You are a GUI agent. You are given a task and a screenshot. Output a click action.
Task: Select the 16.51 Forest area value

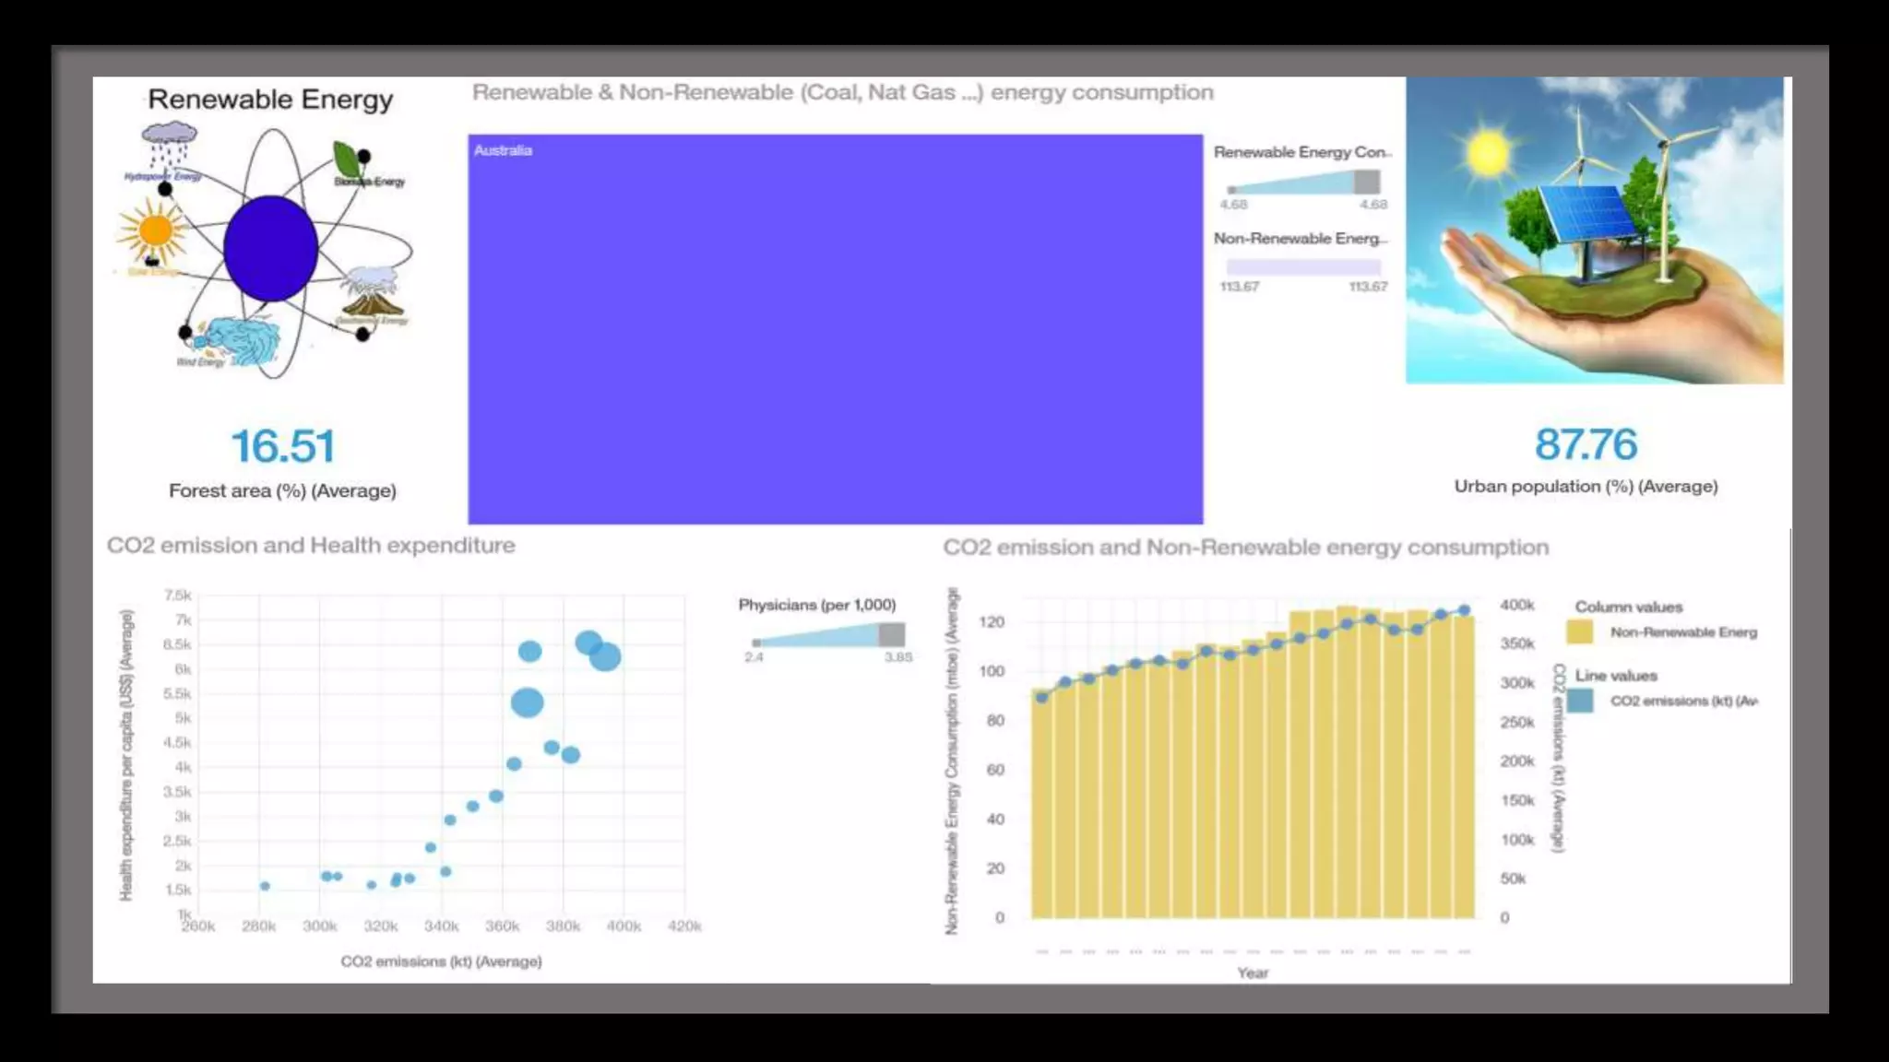282,447
